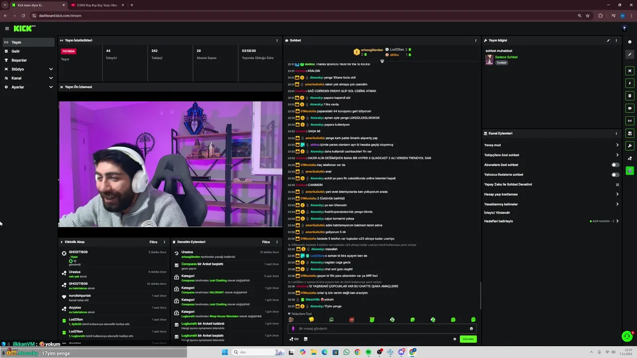Viewport: 637px width, 358px height.
Task: Open Etkinlik Akışı three-dot menu
Action: (x=165, y=242)
